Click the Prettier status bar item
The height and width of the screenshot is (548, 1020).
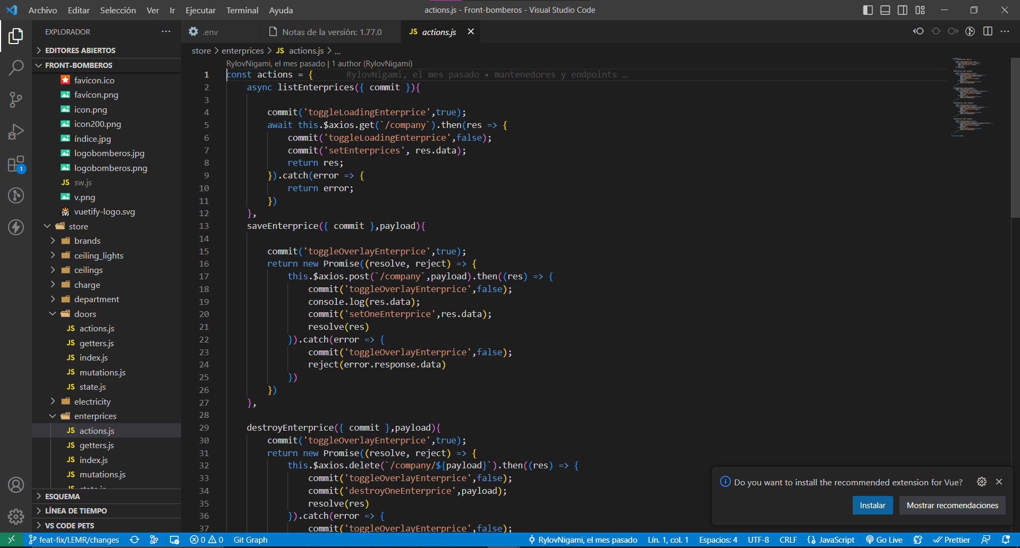[952, 540]
